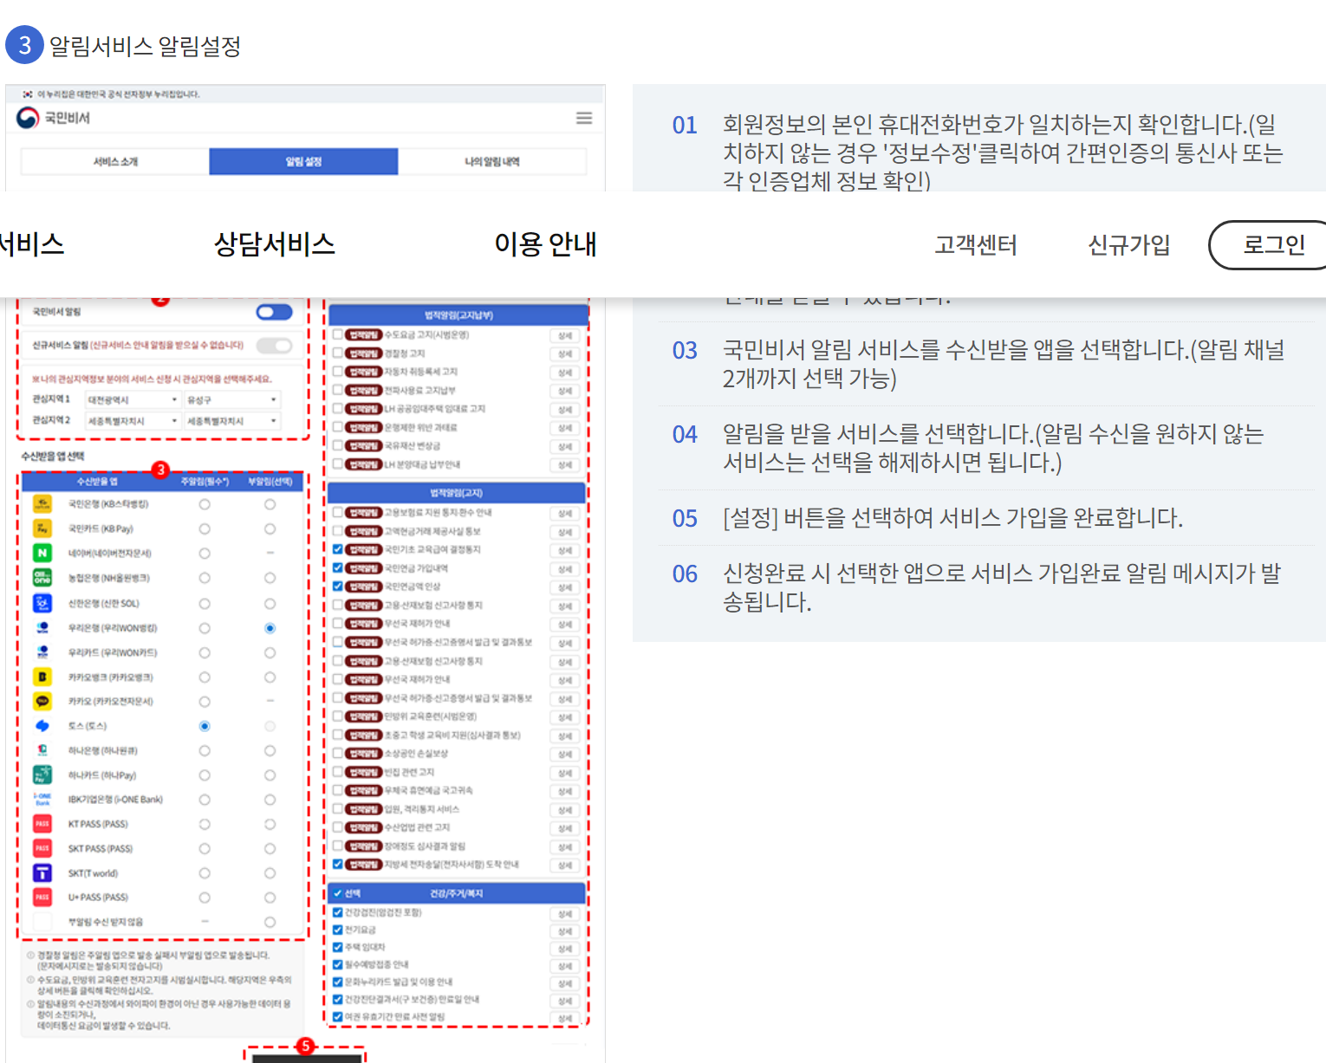Viewport: 1326px width, 1063px height.
Task: Click the SKT PASS app icon
Action: coord(42,848)
